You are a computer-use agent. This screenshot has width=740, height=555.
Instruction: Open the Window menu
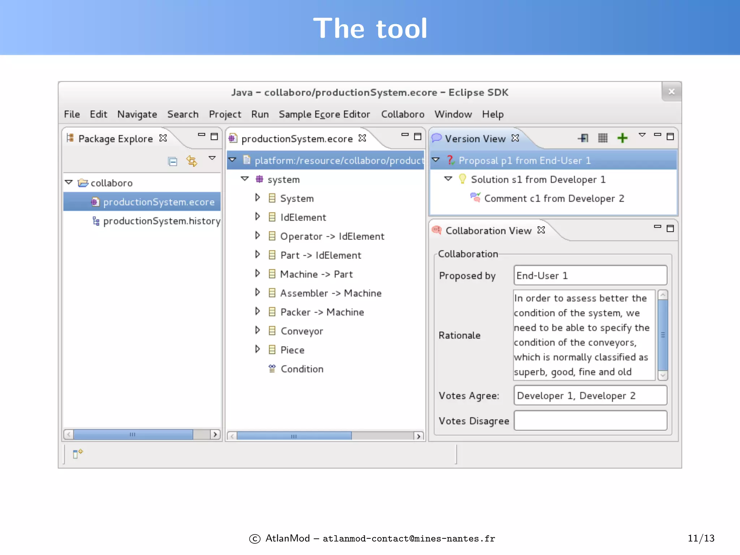pyautogui.click(x=453, y=114)
